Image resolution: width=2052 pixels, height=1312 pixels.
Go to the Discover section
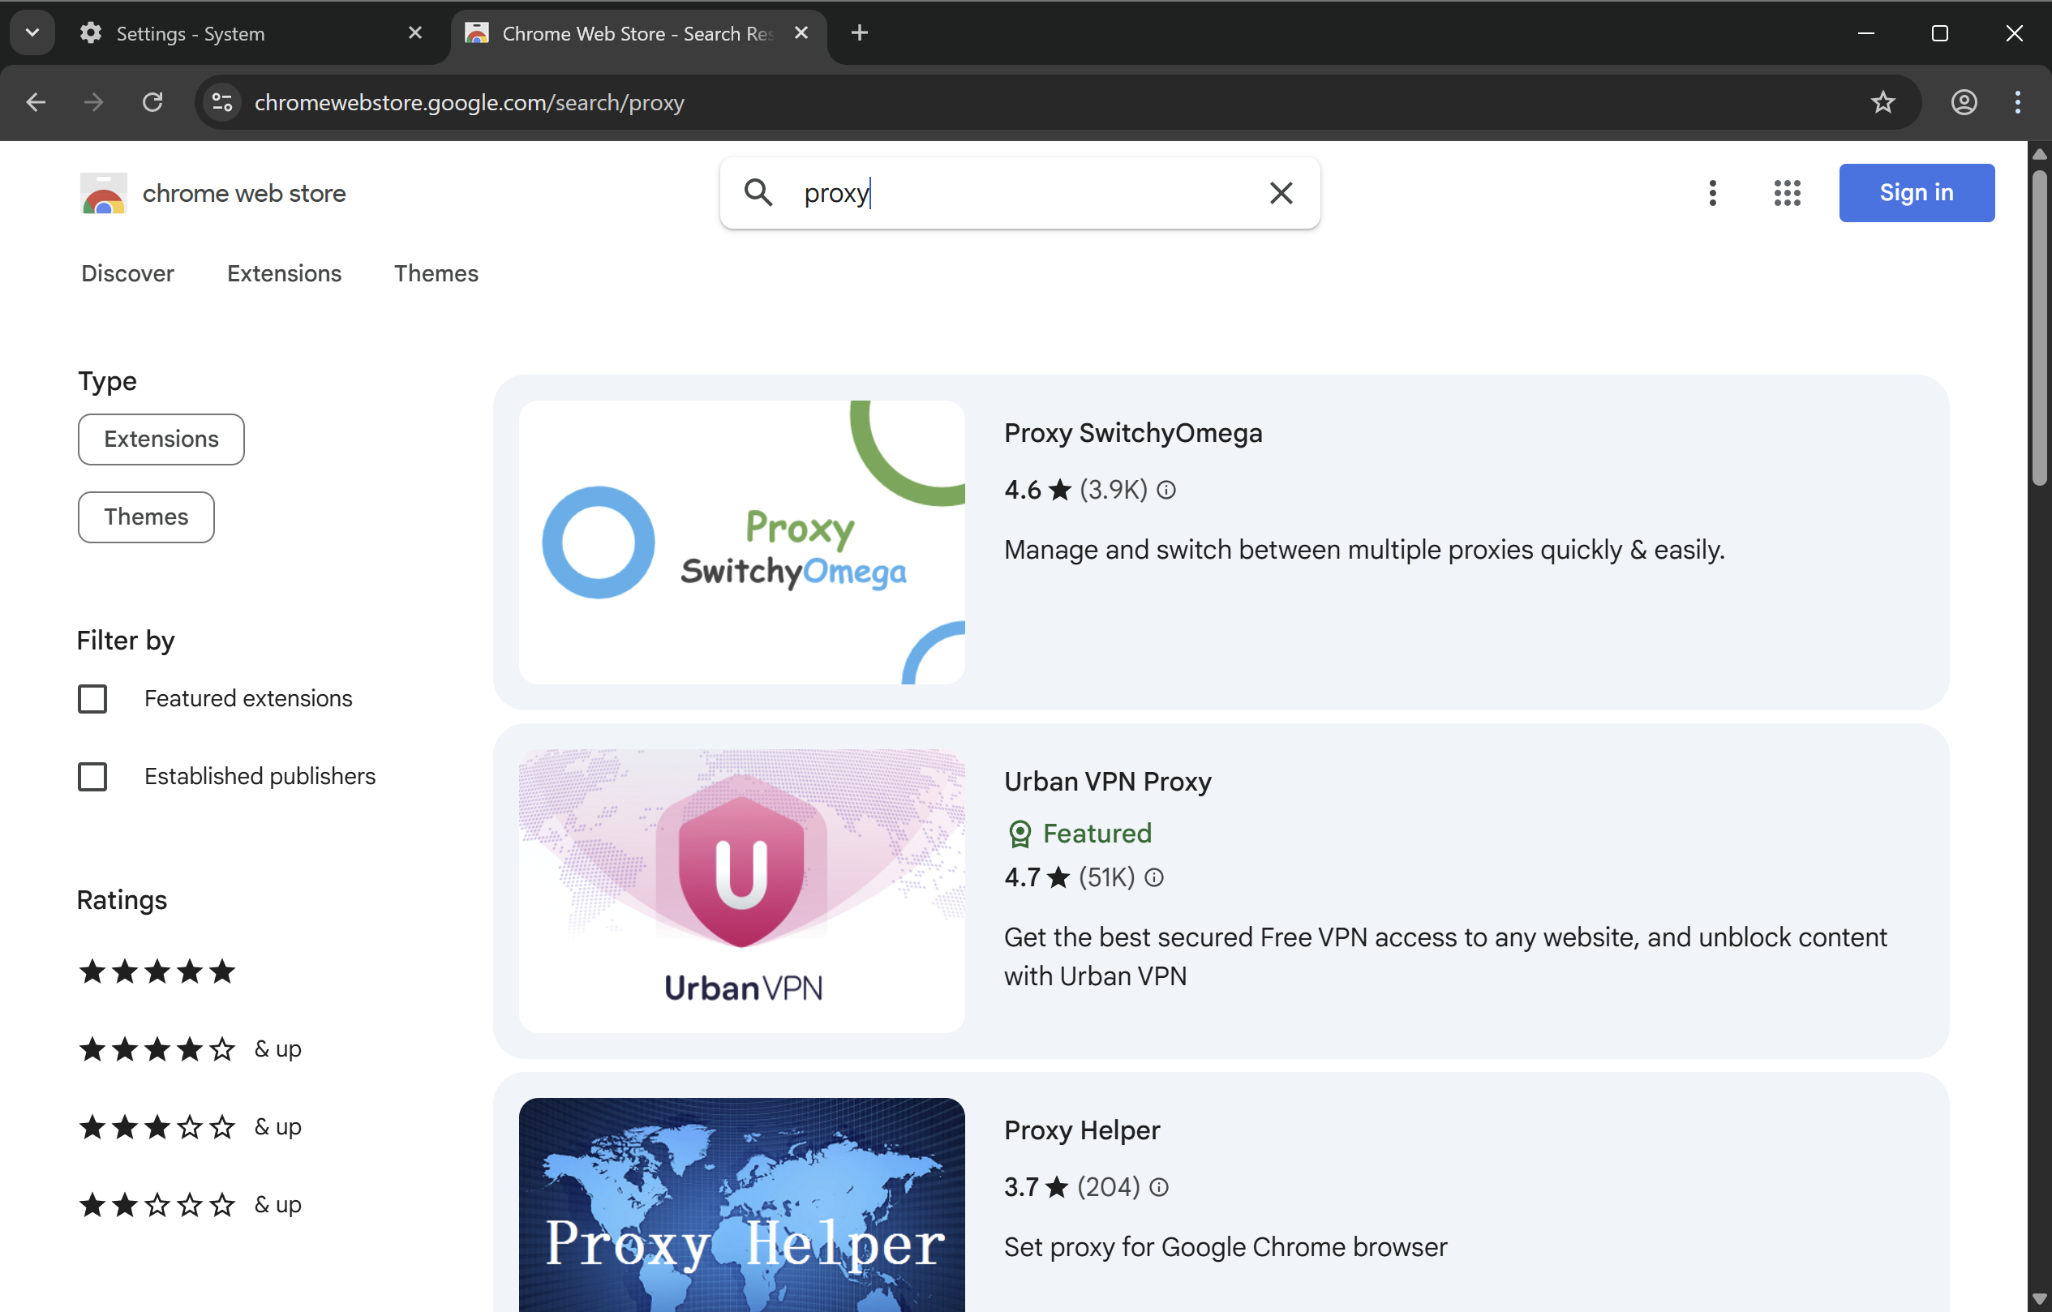128,273
